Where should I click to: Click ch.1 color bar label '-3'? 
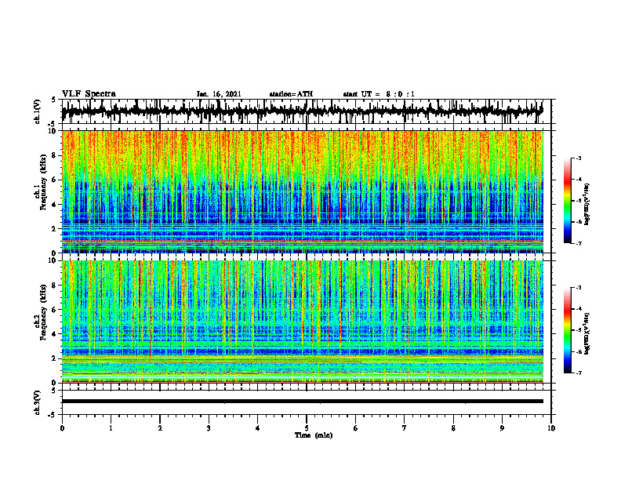pos(579,158)
